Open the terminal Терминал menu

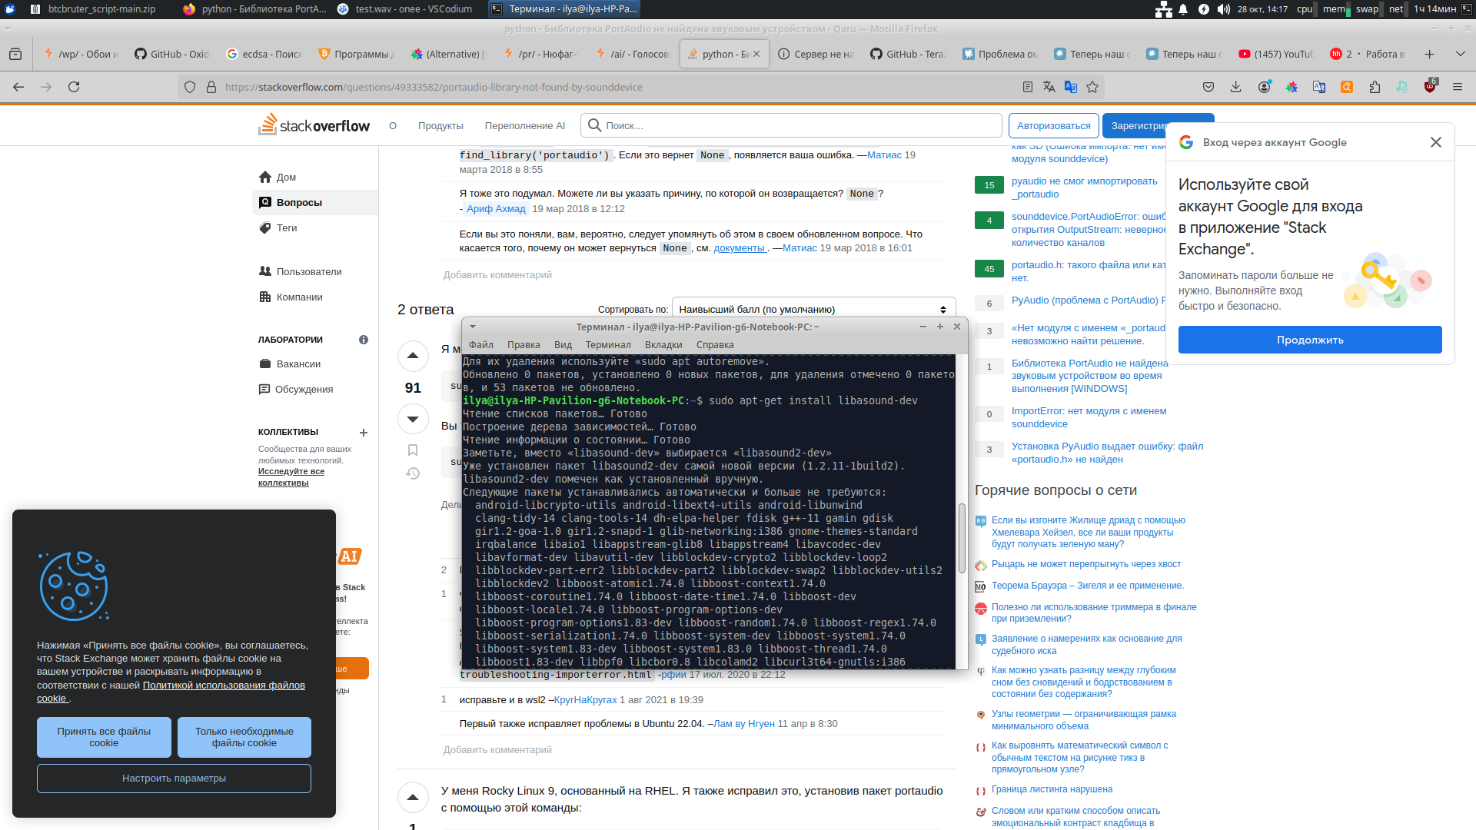[x=608, y=345]
